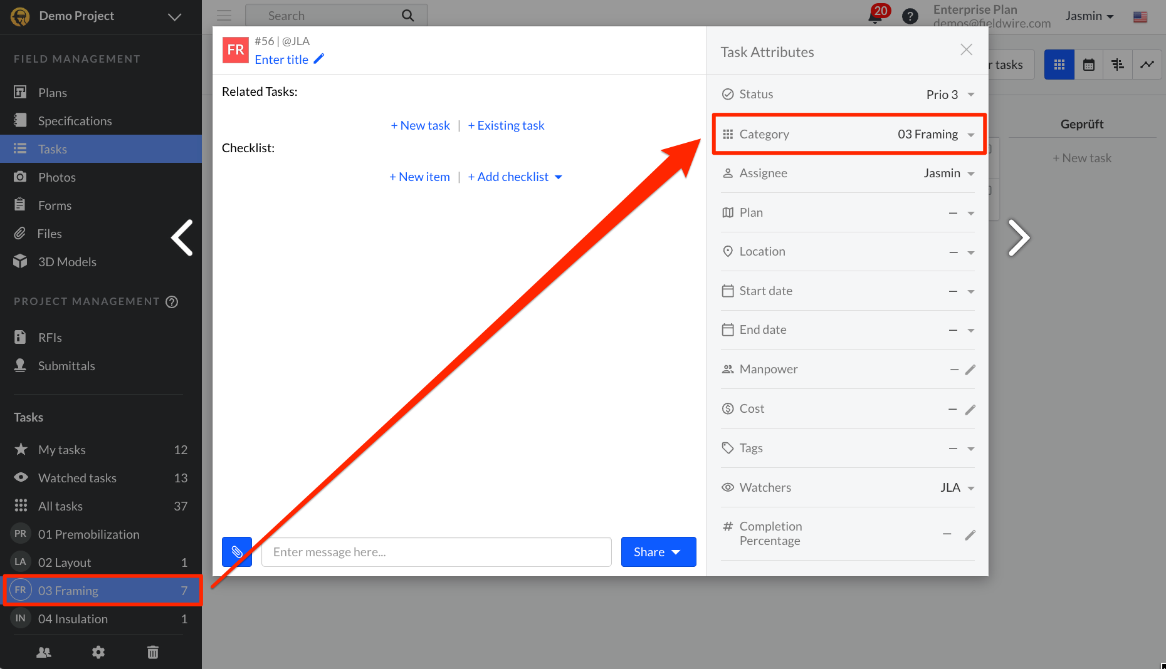Screen dimensions: 1166x669
Task: Edit the Manpower value pencil icon
Action: pyautogui.click(x=970, y=370)
